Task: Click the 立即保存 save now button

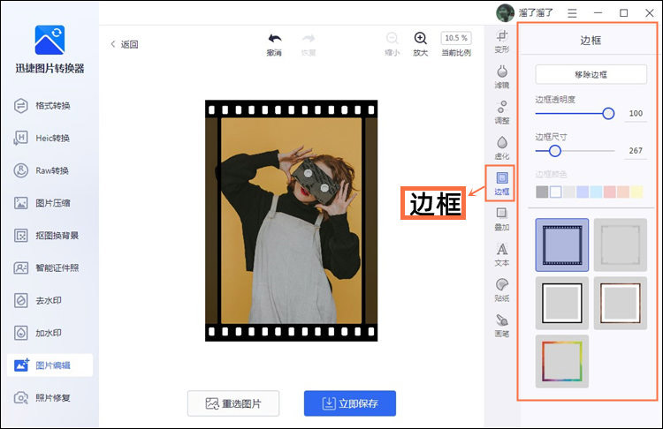Action: click(350, 403)
